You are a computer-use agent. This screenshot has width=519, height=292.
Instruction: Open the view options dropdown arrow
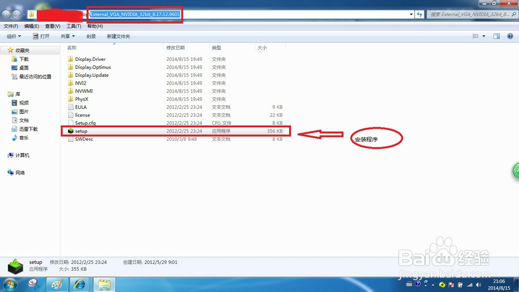[484, 36]
